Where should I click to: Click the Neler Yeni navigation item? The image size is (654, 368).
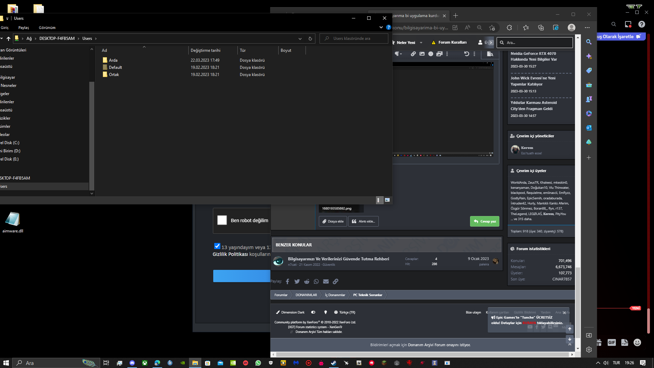click(x=405, y=43)
